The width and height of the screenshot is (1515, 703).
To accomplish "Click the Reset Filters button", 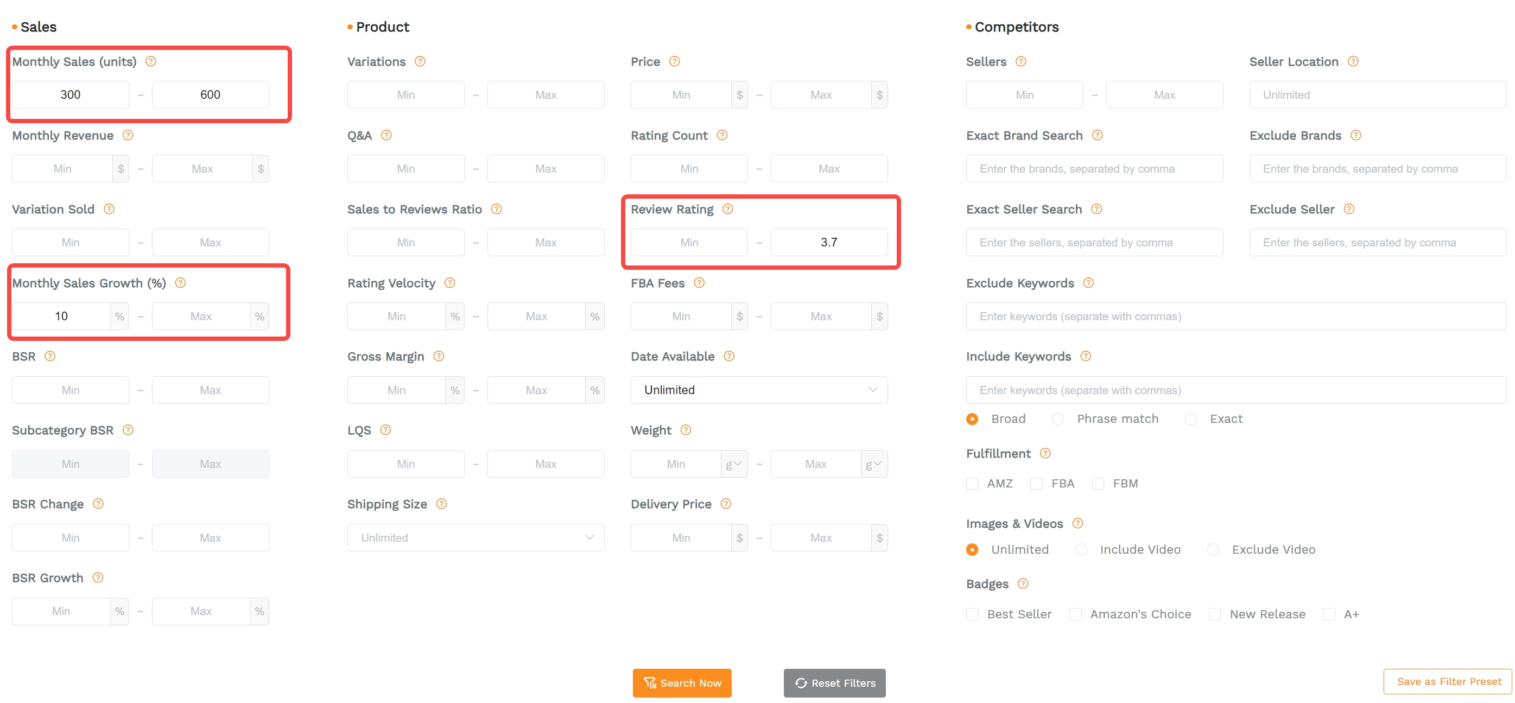I will pyautogui.click(x=834, y=683).
